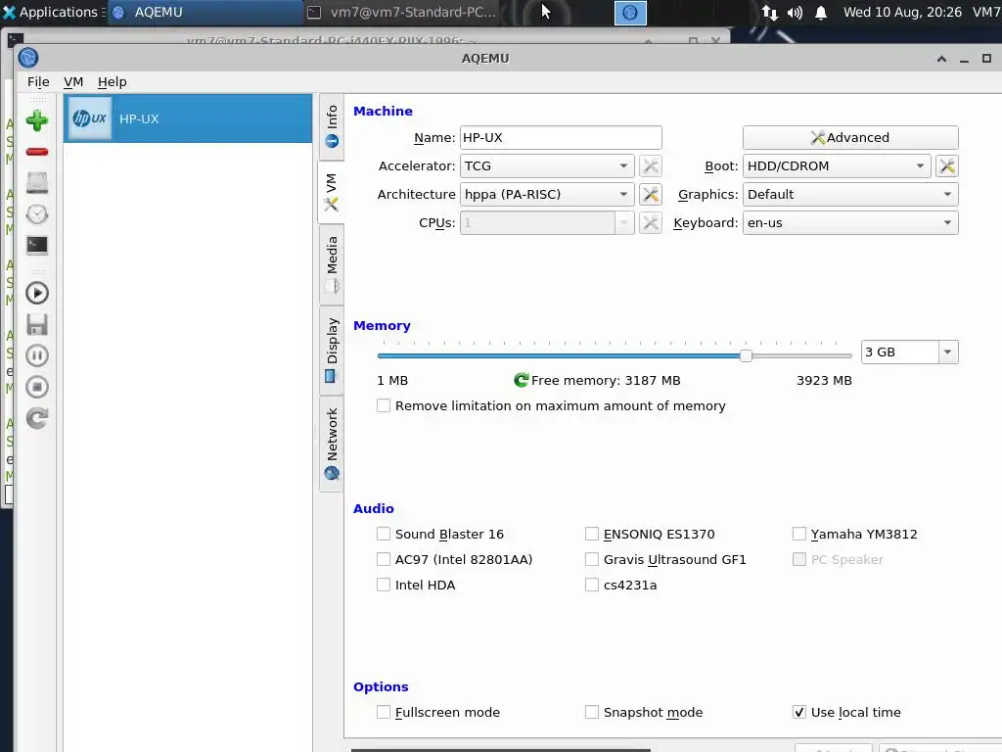Click the AQEMU window logo icon
The height and width of the screenshot is (752, 1002).
28,58
